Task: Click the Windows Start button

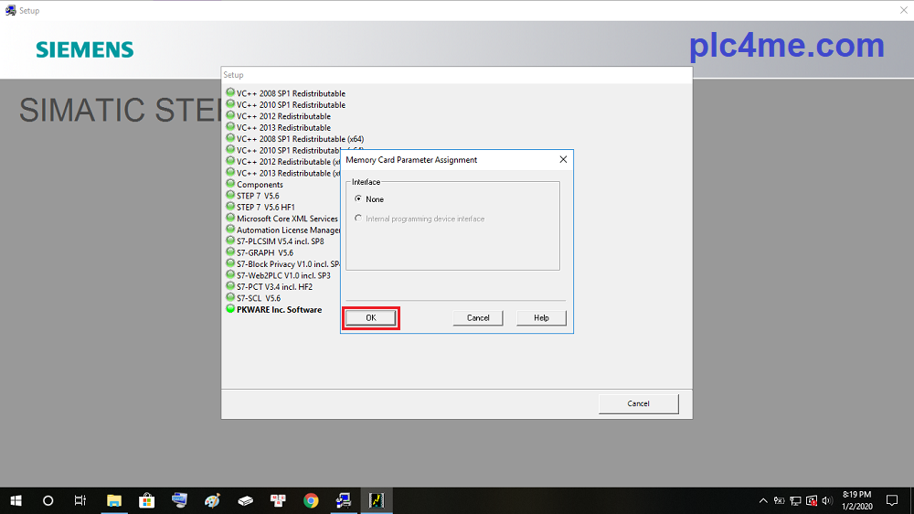Action: [x=16, y=500]
